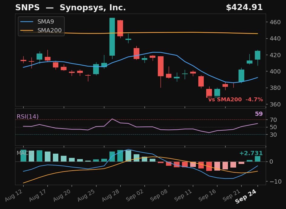This screenshot has width=286, height=209.
Task: Click the RSI(14) panel label
Action: click(x=28, y=116)
